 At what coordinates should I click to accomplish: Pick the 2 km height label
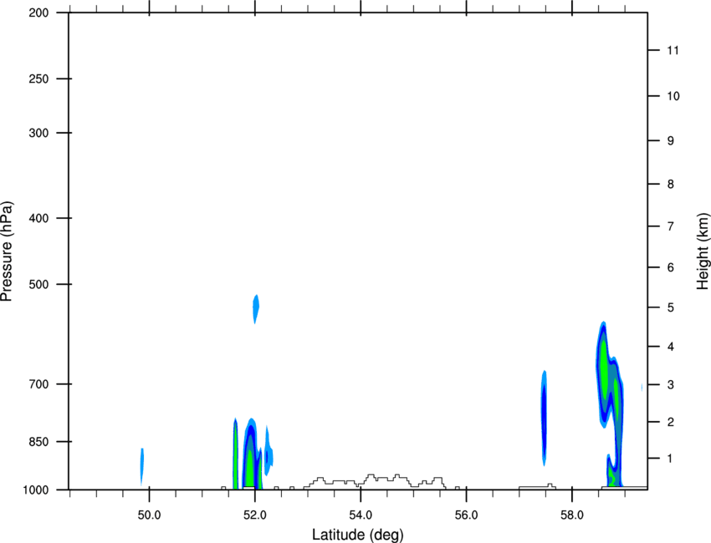coord(671,422)
